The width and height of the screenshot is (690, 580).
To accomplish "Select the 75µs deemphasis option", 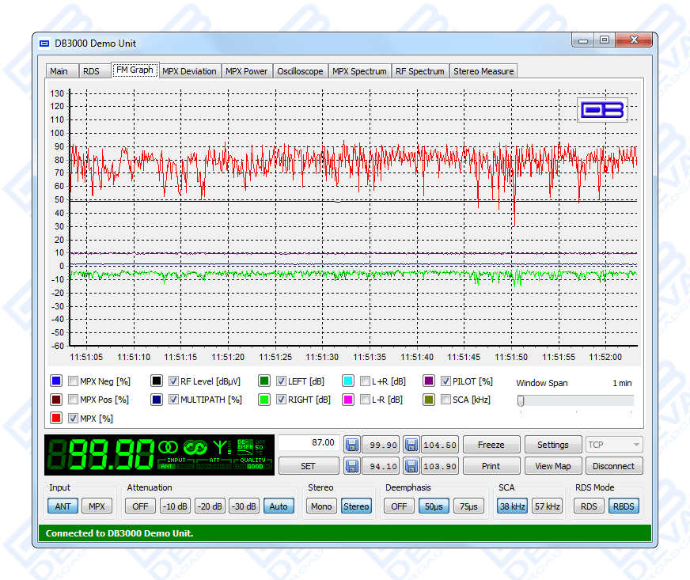I will [x=468, y=506].
